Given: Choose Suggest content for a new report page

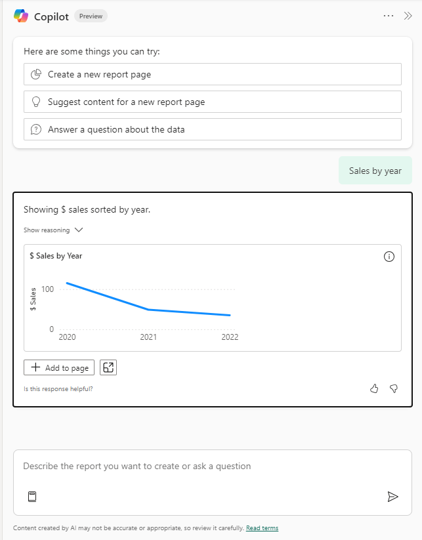Looking at the screenshot, I should coord(212,102).
